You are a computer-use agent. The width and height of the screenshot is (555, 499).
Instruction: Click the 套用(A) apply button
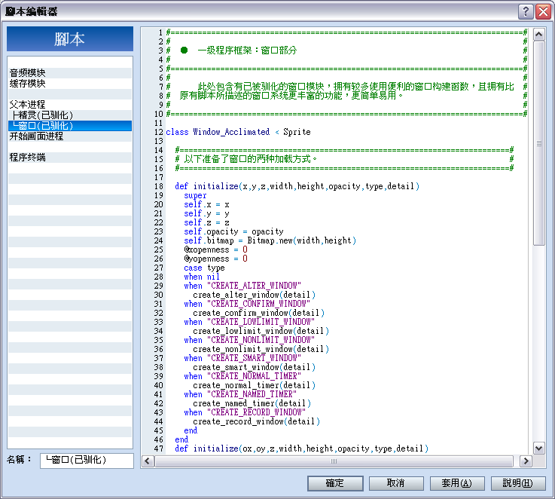[456, 483]
